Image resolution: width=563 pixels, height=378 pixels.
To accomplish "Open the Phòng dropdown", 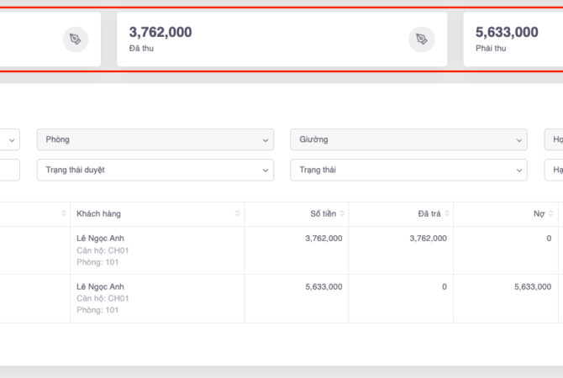I will pos(155,139).
